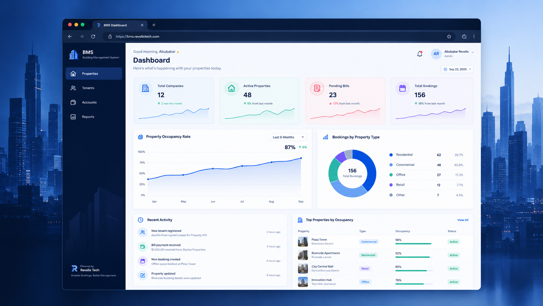Click the Top Properties building icon

click(x=300, y=220)
